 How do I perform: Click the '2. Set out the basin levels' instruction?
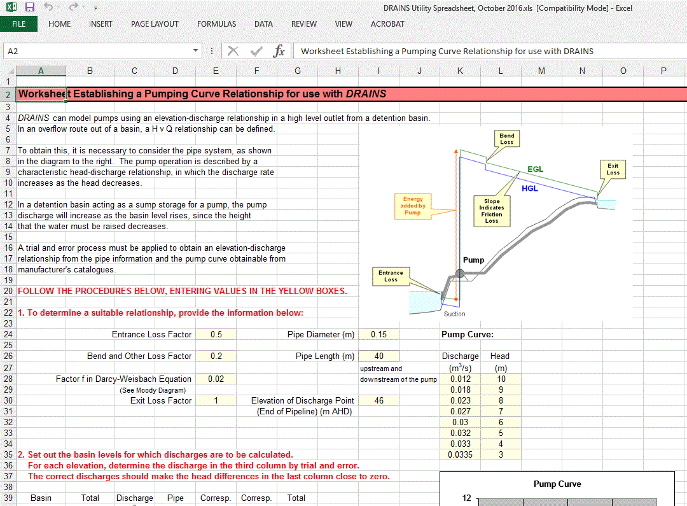(x=156, y=454)
